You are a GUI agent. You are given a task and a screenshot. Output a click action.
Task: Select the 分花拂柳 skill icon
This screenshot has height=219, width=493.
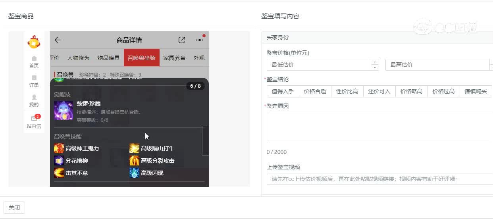(59, 161)
